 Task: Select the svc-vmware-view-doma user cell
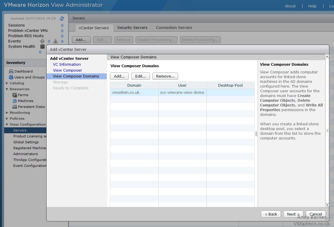pyautogui.click(x=182, y=92)
